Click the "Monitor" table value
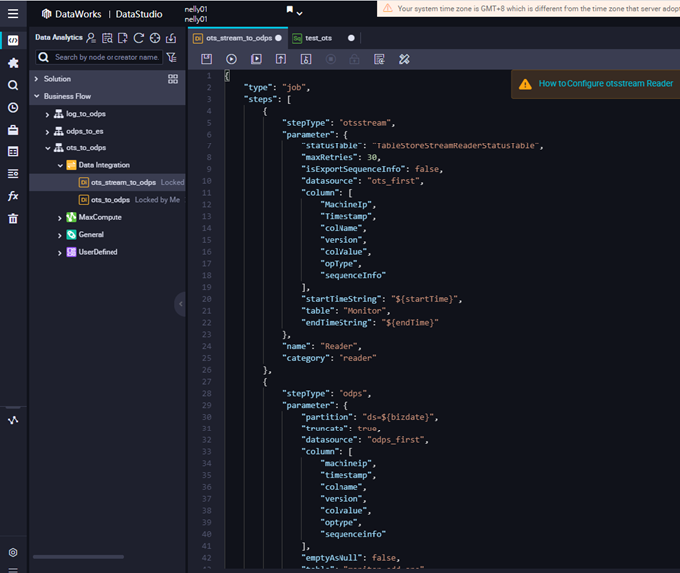Viewport: 680px width, 573px height. (x=367, y=311)
